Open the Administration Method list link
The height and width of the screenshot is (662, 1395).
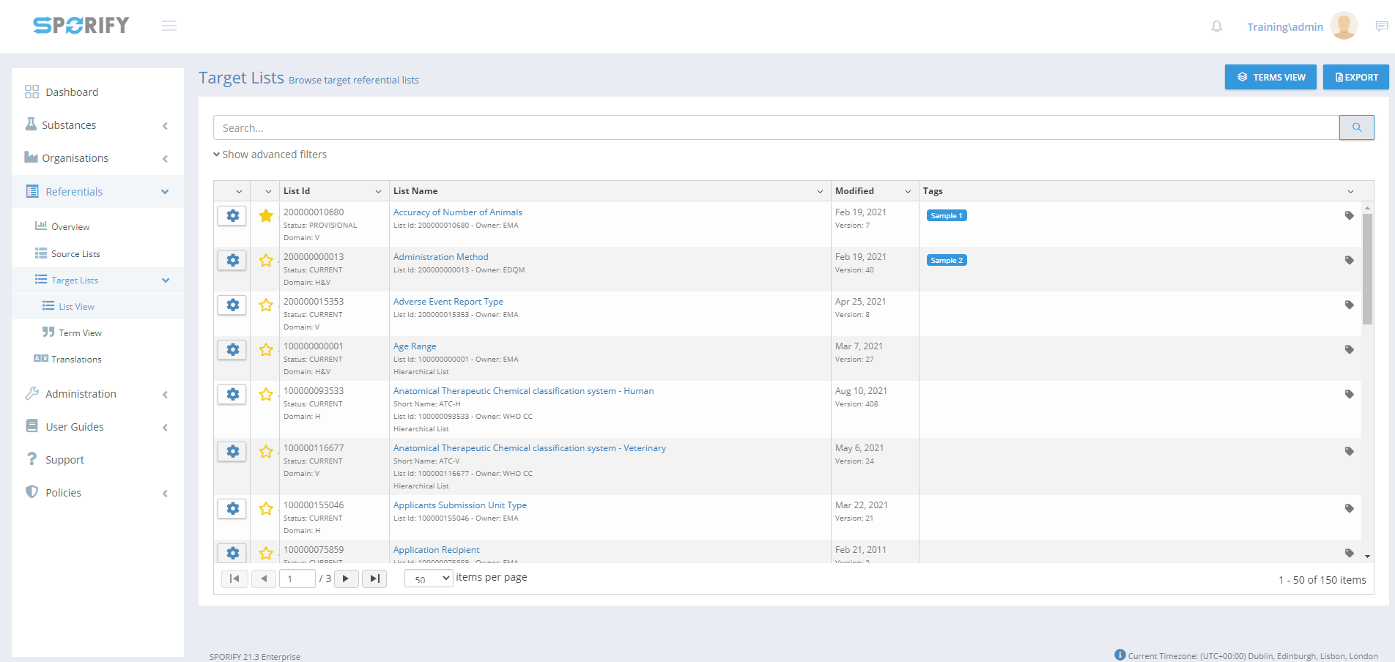(440, 257)
